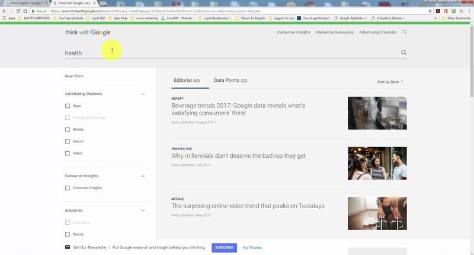Click the newsletter envelope icon
This screenshot has width=474, height=255.
(x=68, y=247)
